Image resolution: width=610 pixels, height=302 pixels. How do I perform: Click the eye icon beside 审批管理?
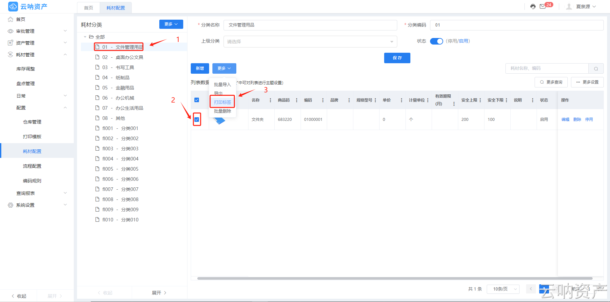point(10,31)
